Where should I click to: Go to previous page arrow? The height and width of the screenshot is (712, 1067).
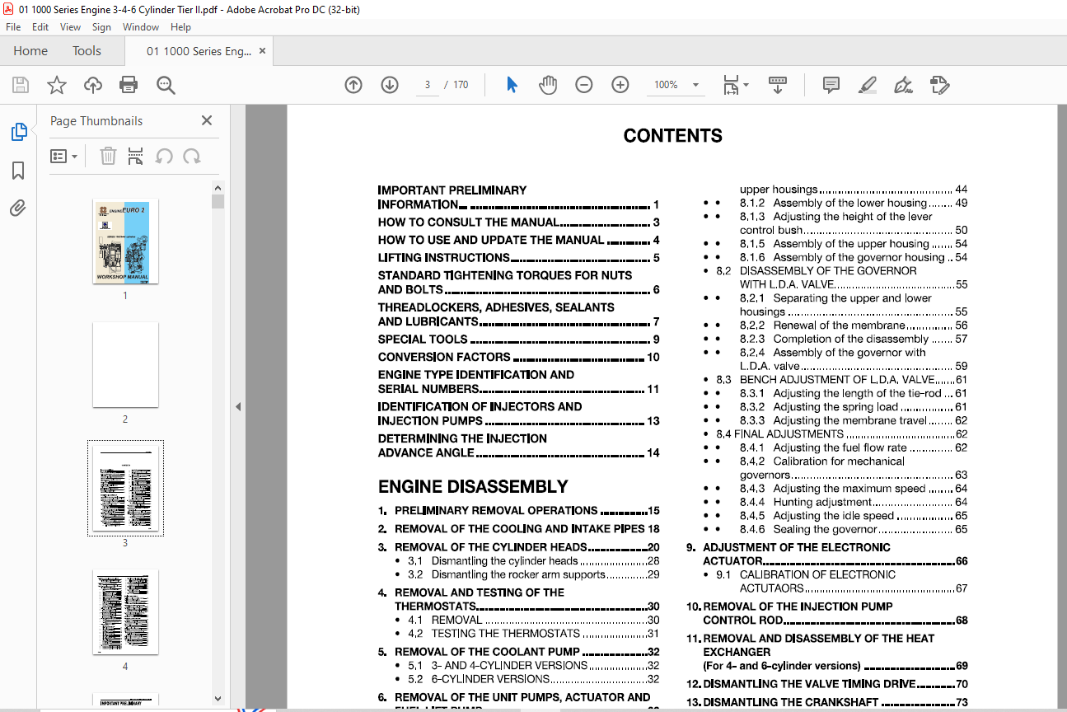click(353, 85)
